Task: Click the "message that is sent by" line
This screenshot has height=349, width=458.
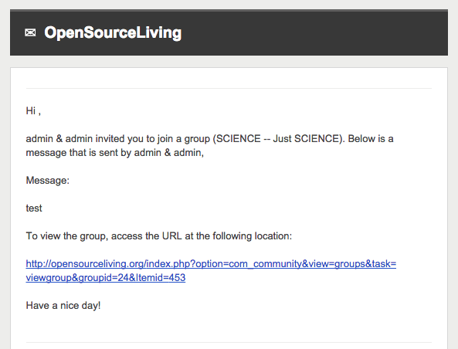Action: (x=115, y=153)
